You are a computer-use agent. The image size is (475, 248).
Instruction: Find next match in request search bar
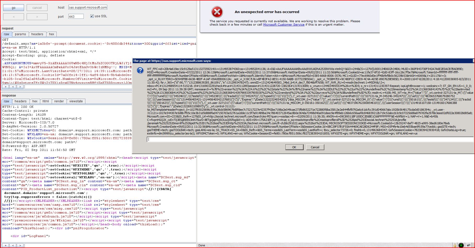20,87
